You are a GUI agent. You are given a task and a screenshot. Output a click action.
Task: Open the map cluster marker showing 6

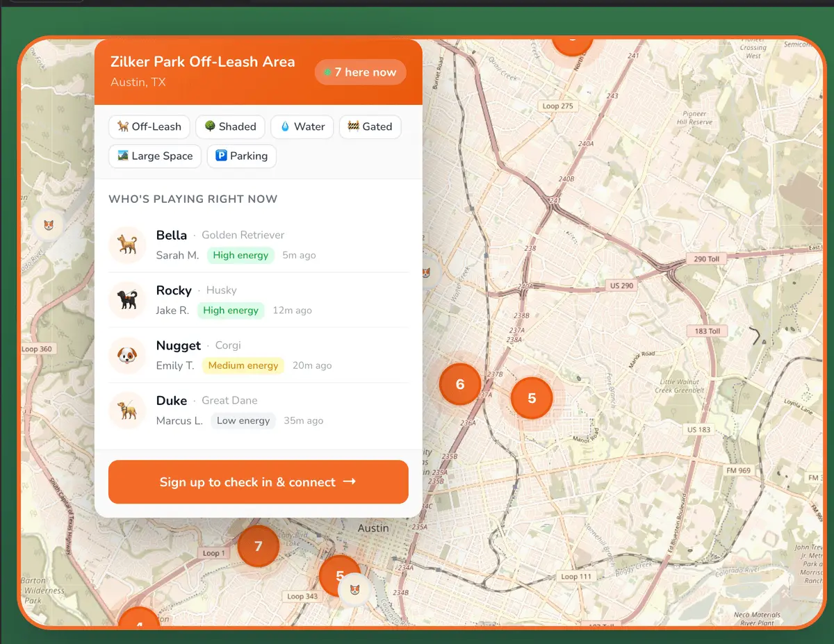(460, 384)
